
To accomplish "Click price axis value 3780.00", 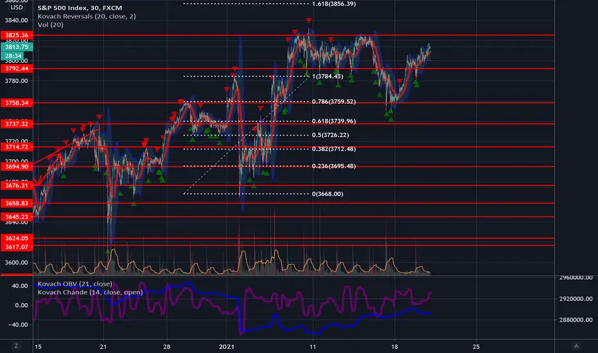I will [17, 81].
